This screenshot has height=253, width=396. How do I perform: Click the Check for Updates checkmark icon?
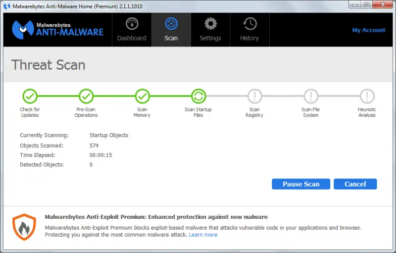[x=30, y=96]
